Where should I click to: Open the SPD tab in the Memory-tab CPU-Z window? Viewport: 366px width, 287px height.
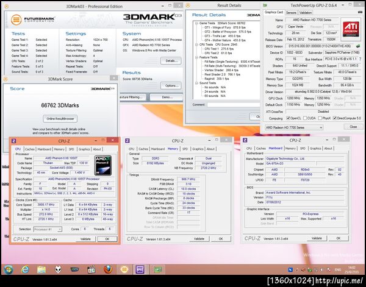[185, 149]
